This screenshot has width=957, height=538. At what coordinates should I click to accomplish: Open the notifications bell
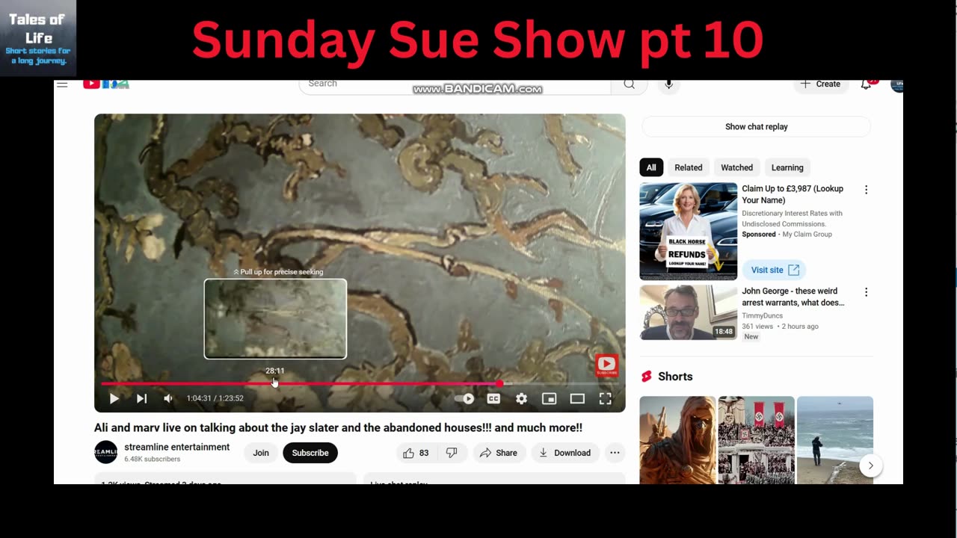coord(866,84)
